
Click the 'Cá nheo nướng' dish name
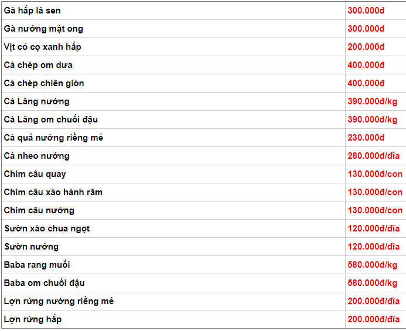[x=36, y=156]
